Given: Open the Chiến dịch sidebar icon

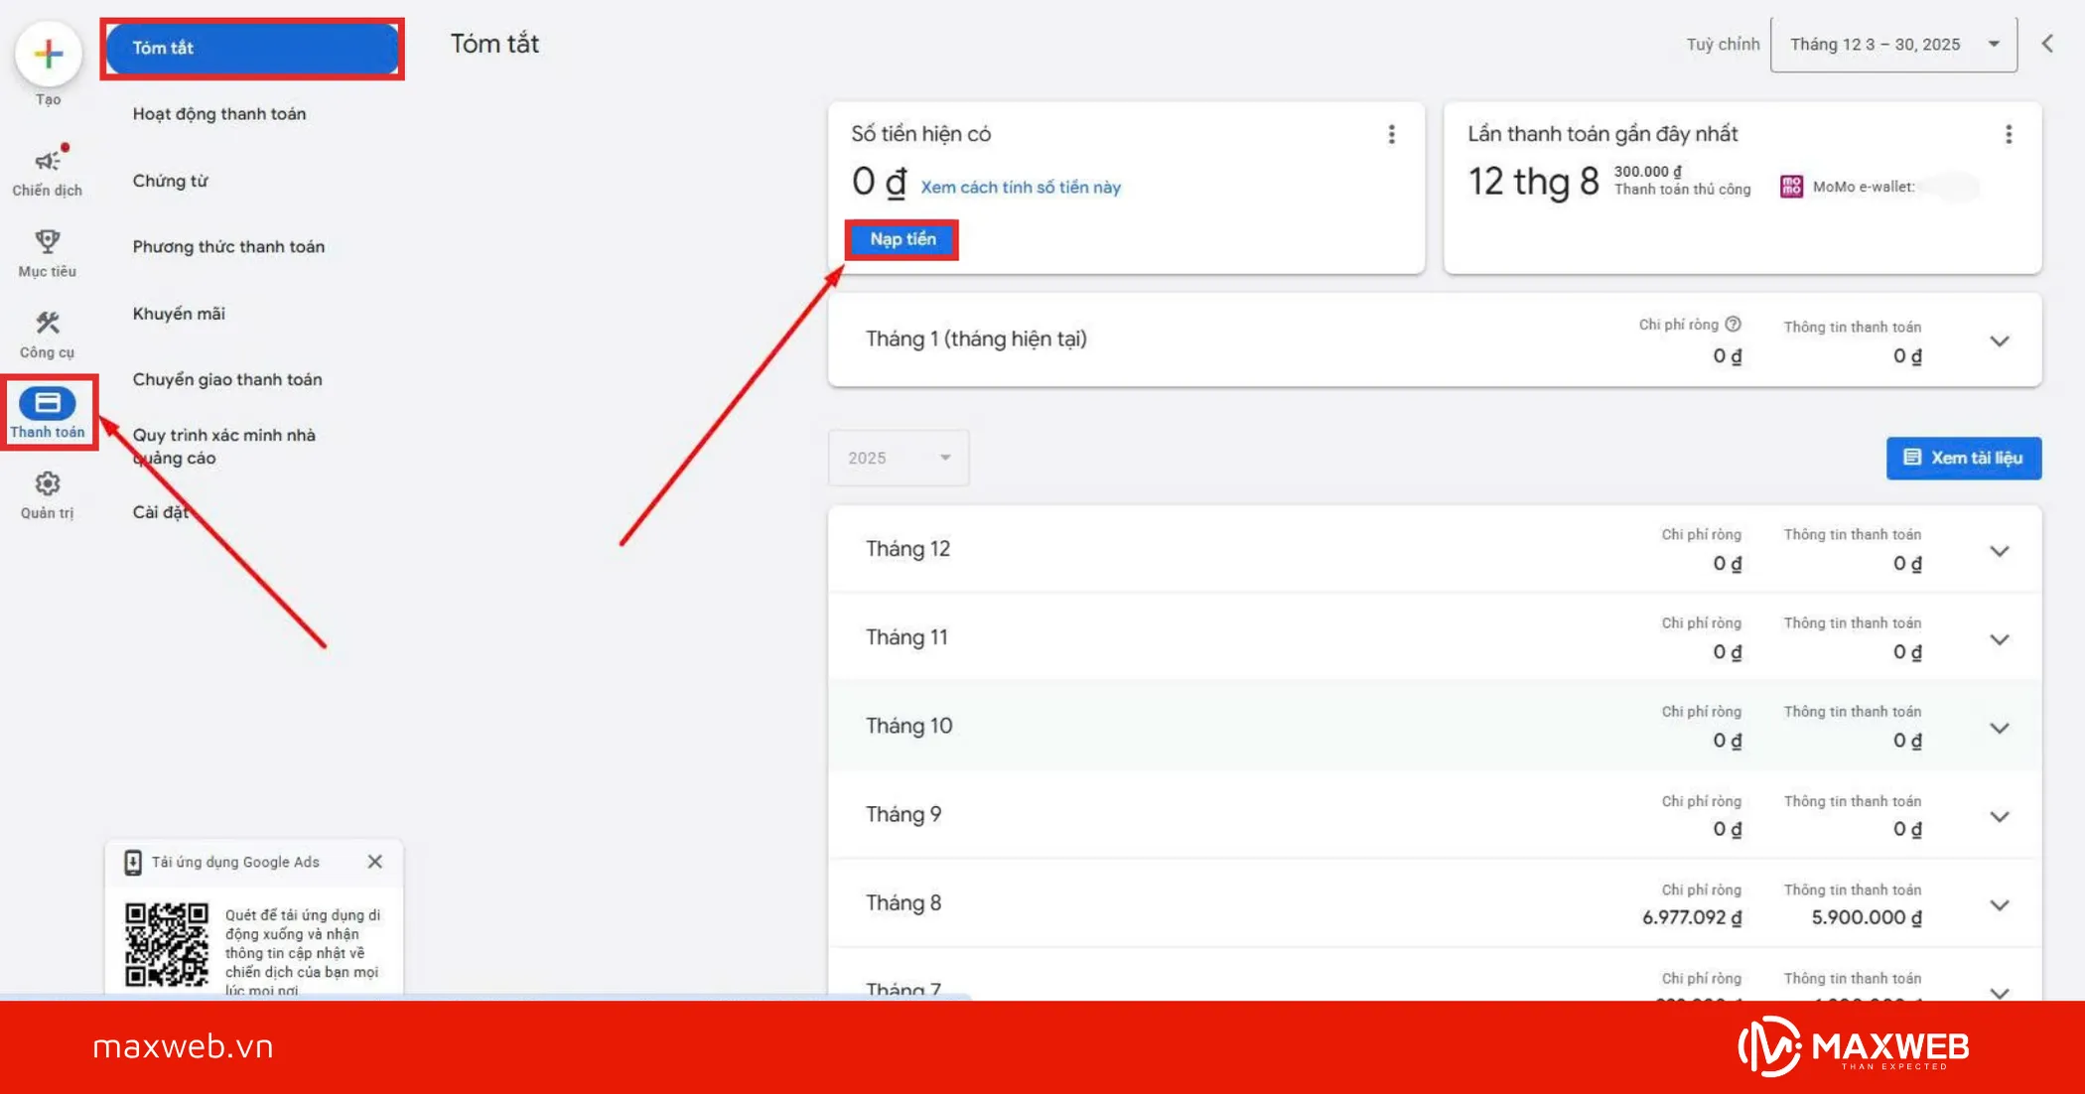Looking at the screenshot, I should pos(47,160).
